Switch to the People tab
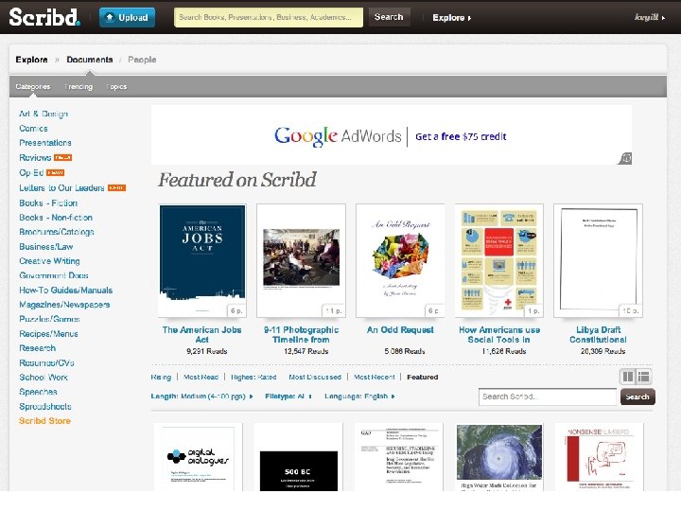Image resolution: width=681 pixels, height=511 pixels. pyautogui.click(x=142, y=60)
